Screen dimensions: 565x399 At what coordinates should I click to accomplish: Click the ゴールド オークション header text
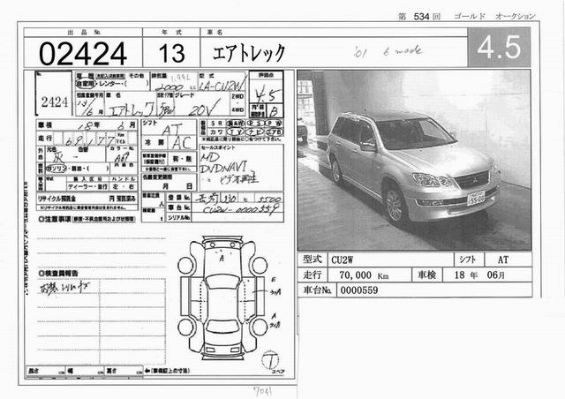(x=494, y=16)
